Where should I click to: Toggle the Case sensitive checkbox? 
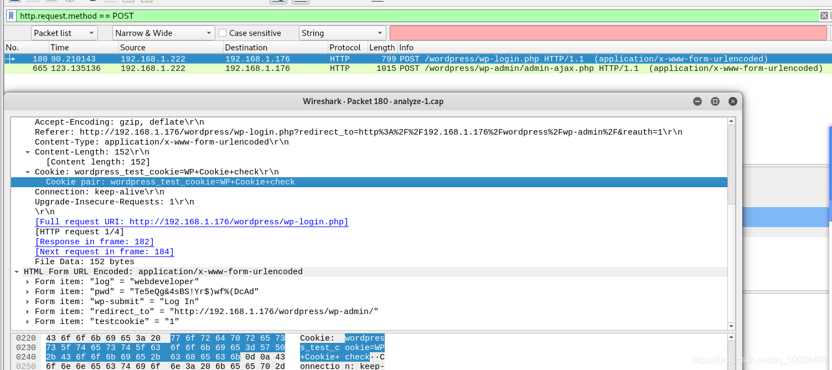tap(223, 33)
